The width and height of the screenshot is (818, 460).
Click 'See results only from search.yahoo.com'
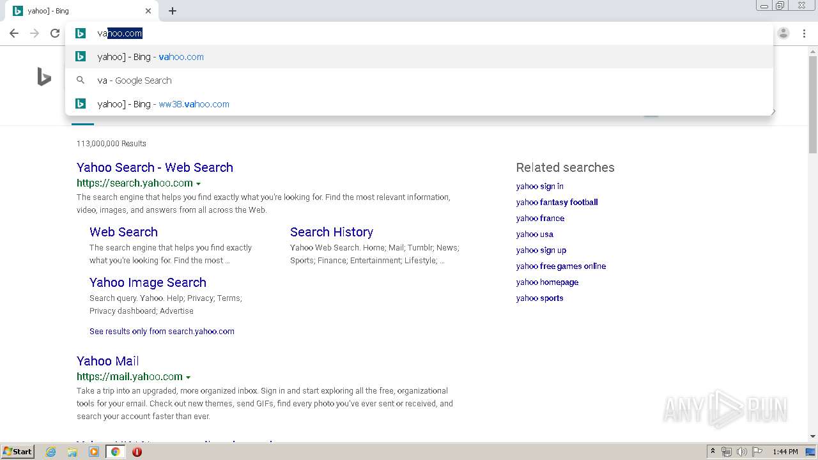[162, 331]
